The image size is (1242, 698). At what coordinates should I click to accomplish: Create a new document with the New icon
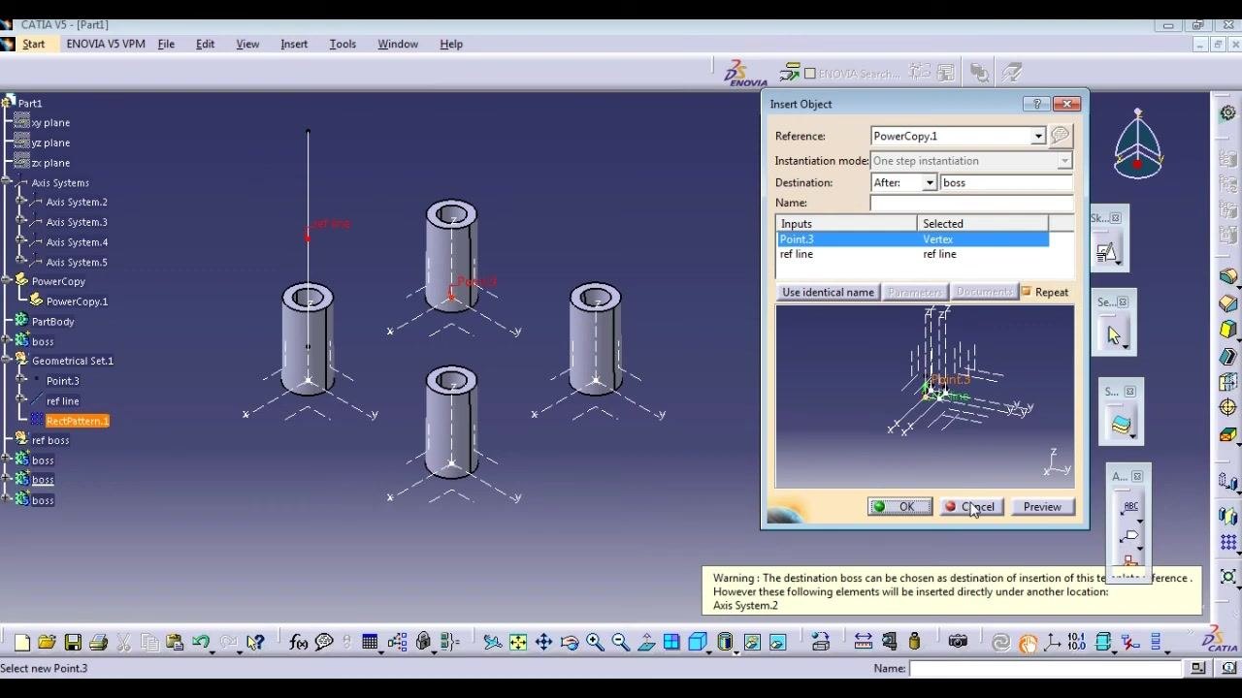coord(21,642)
